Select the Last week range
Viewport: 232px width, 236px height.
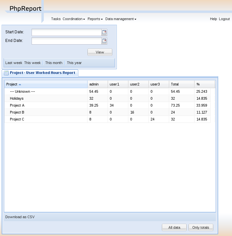click(x=13, y=63)
